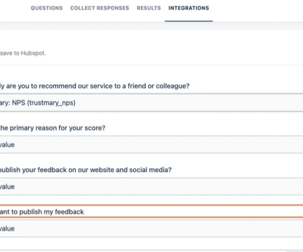Open value dropdown under publish feedback question
This screenshot has height=252, width=303.
coord(151,186)
